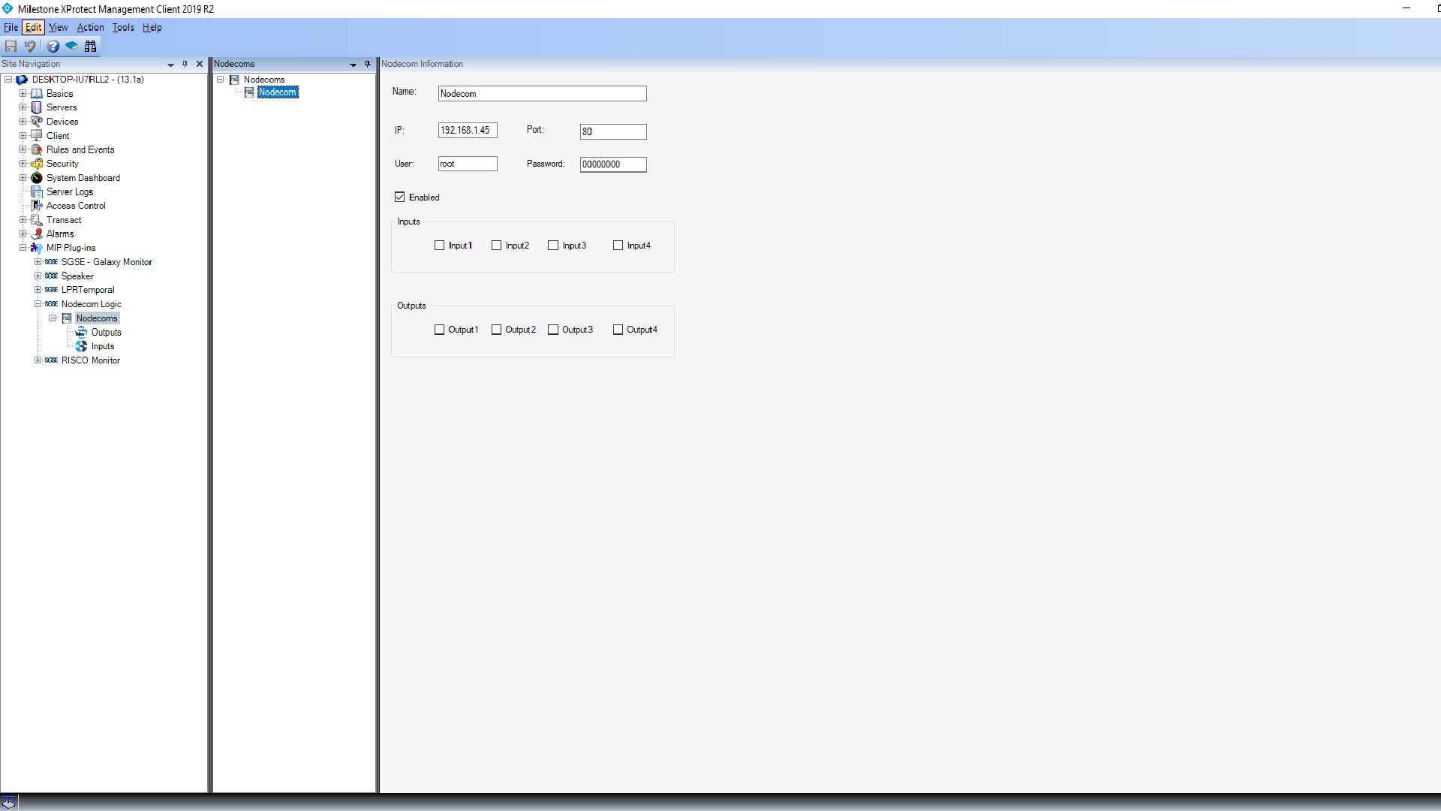Click the Password input field
Image resolution: width=1441 pixels, height=811 pixels.
coord(613,164)
